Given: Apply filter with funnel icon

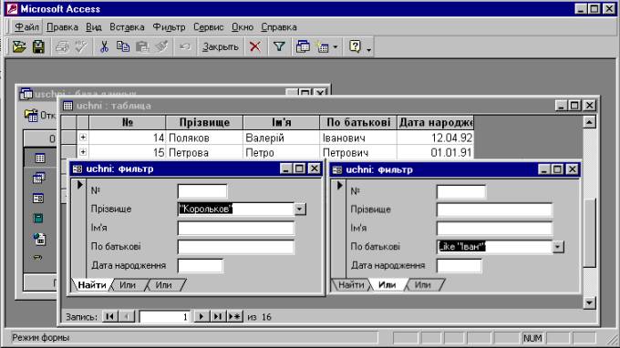Looking at the screenshot, I should pyautogui.click(x=279, y=46).
